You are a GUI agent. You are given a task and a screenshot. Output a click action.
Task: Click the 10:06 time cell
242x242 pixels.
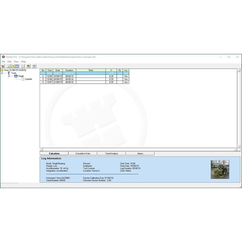pos(50,79)
